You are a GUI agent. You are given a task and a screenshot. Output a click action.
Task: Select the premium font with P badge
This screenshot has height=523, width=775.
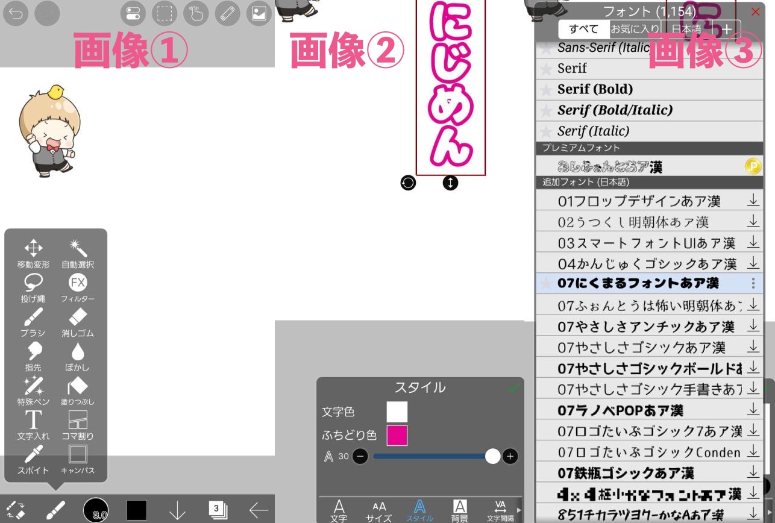click(650, 166)
